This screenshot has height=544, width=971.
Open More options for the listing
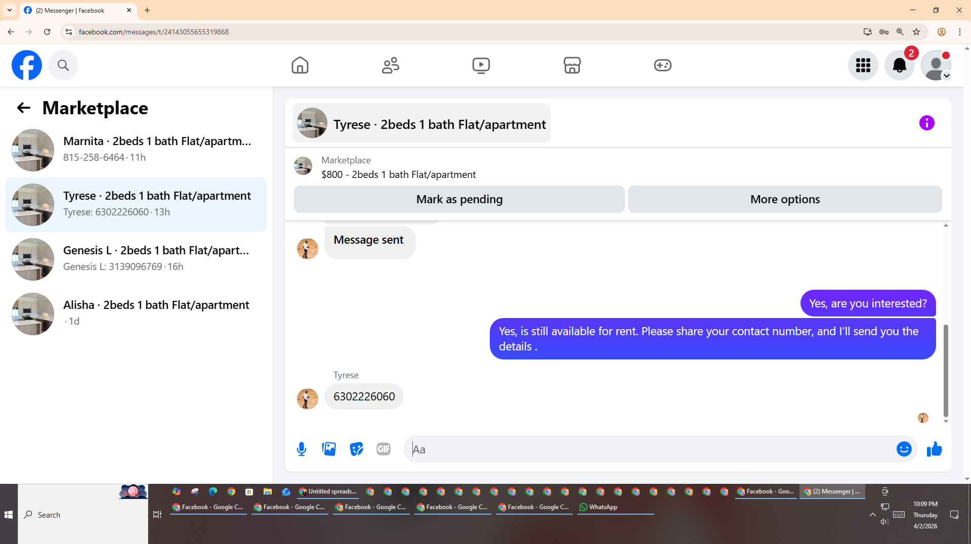[785, 199]
